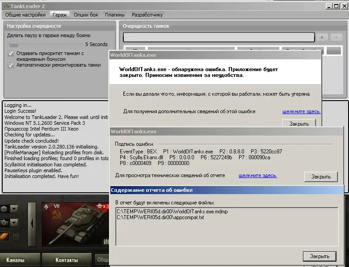Click the error details link in first WorldOfTanks dialog
This screenshot has width=349, height=267.
[301, 111]
